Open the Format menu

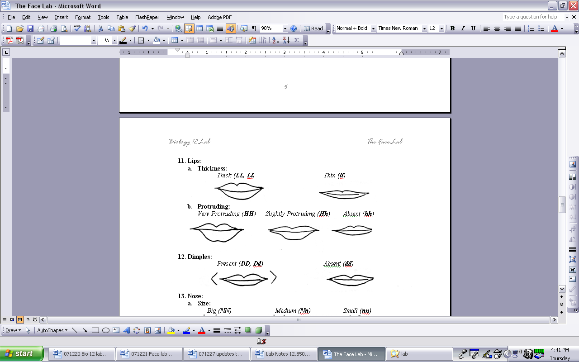(83, 17)
